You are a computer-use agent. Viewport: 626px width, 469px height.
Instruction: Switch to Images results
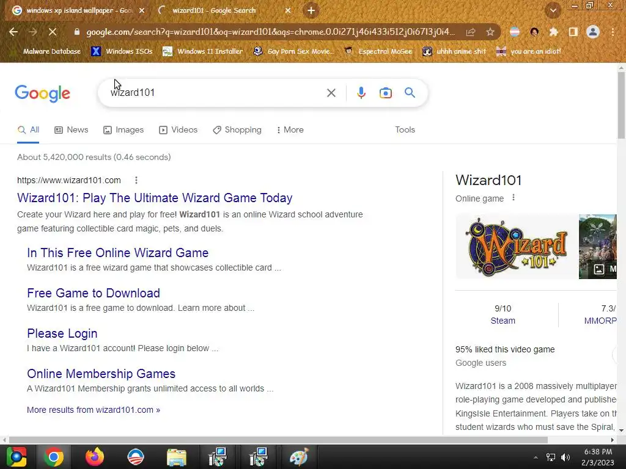pos(123,130)
